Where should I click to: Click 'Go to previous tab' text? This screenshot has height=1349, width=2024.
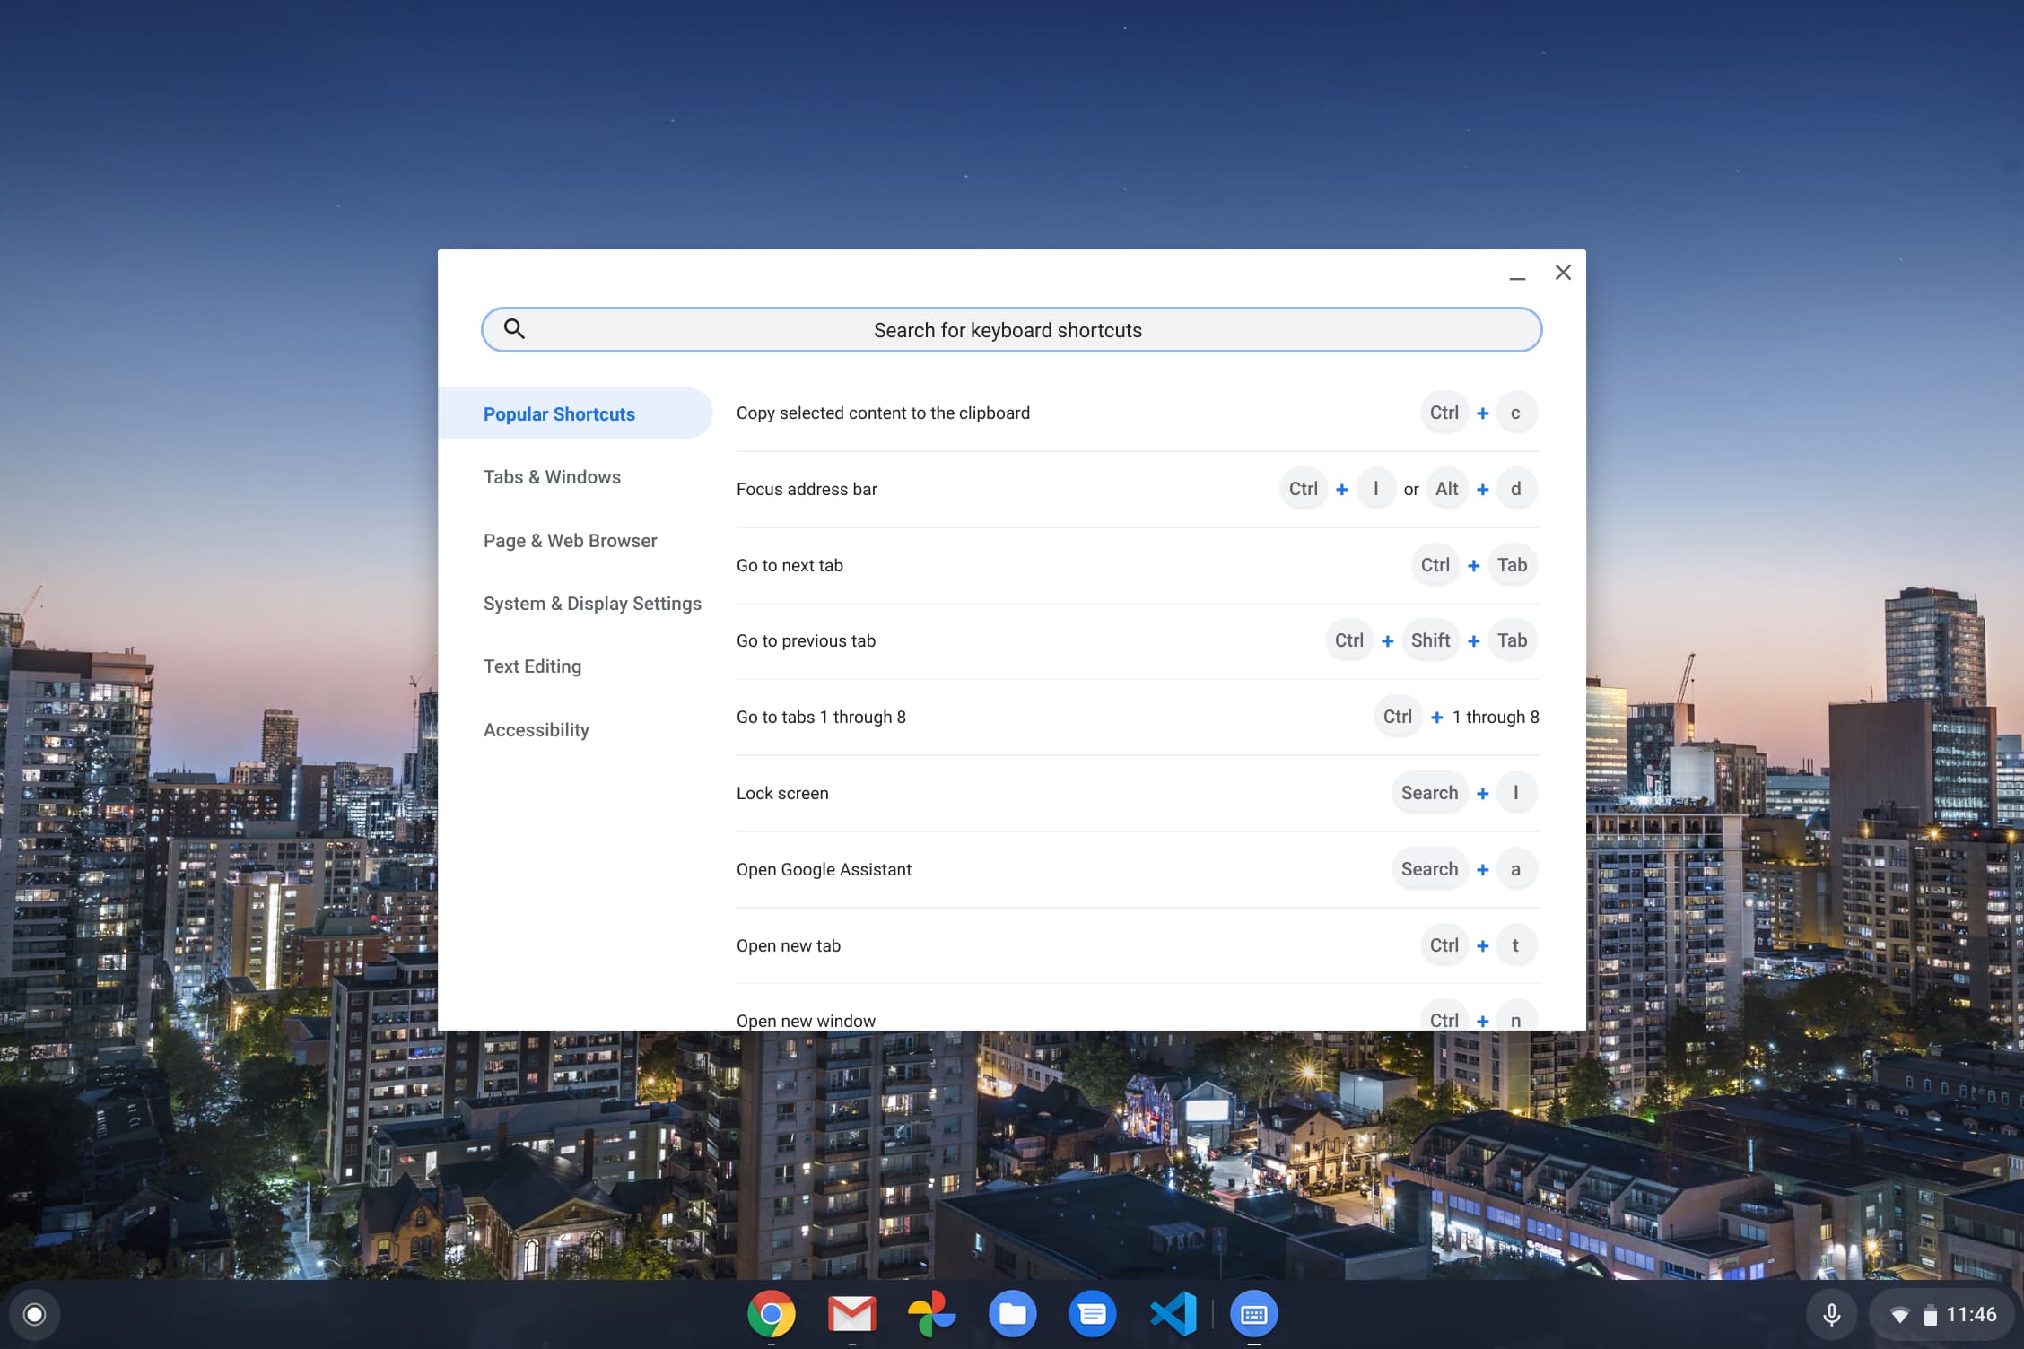(806, 640)
